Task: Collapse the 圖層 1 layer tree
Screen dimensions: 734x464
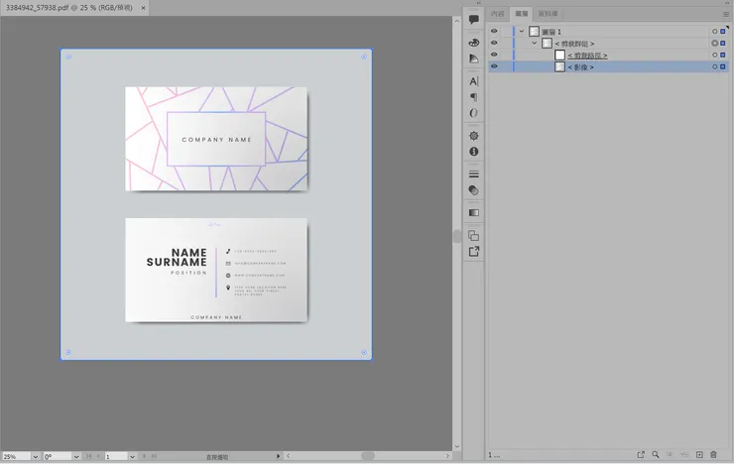Action: pos(522,31)
